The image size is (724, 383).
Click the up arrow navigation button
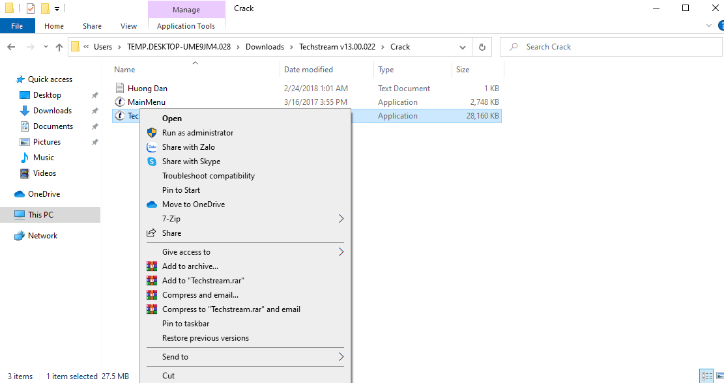click(59, 47)
